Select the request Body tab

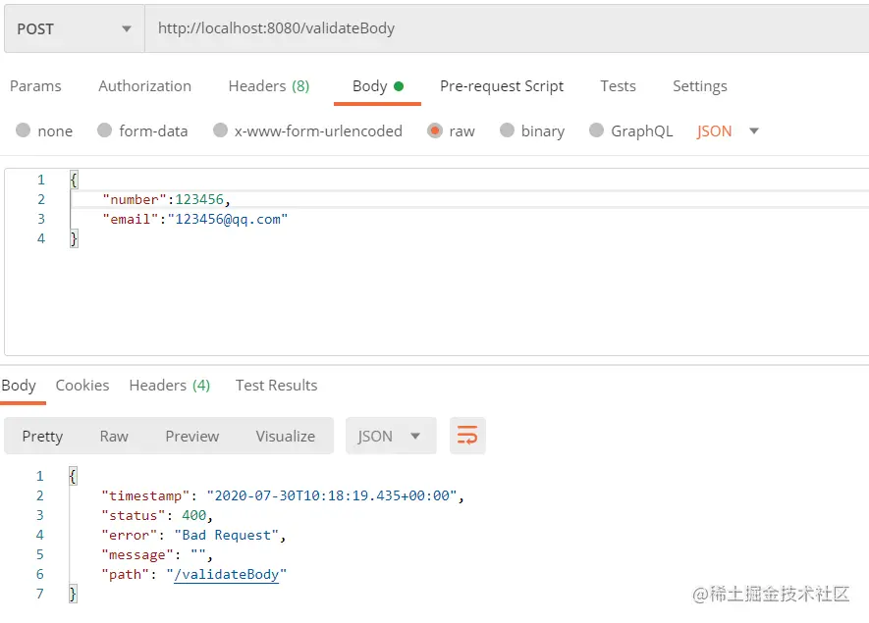[x=377, y=86]
